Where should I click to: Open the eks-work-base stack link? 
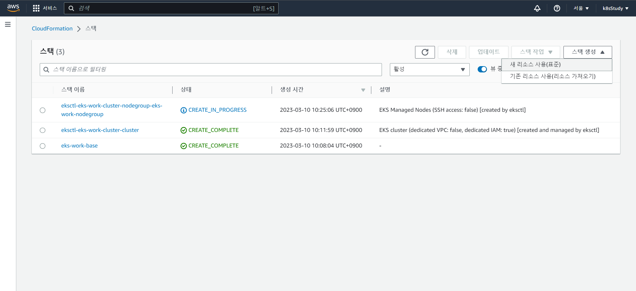click(79, 146)
